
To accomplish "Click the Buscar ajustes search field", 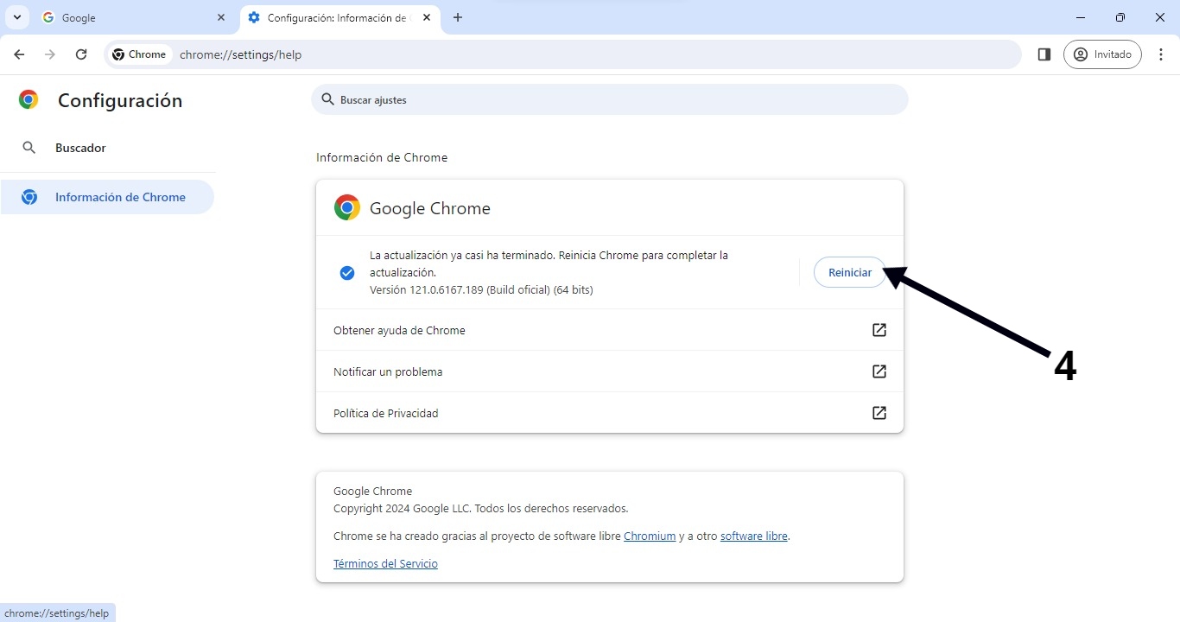I will [610, 99].
